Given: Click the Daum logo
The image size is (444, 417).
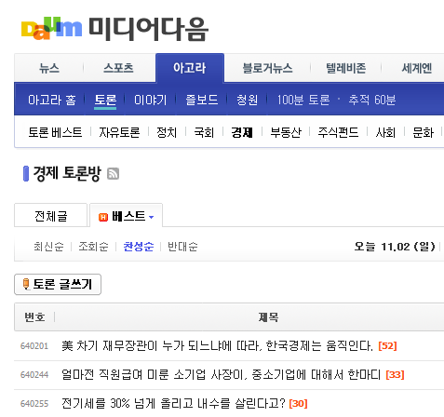Looking at the screenshot, I should click(x=51, y=28).
